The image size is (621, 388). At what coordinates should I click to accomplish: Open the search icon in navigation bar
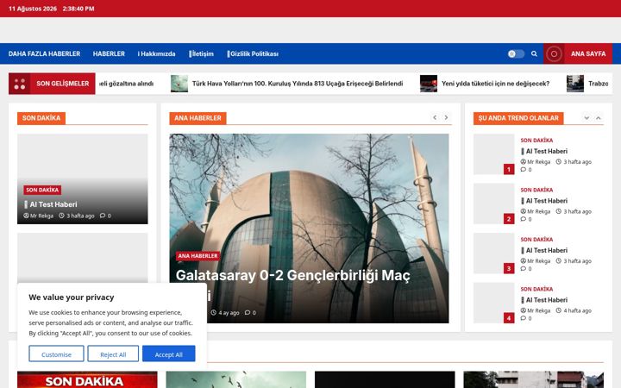click(x=534, y=53)
